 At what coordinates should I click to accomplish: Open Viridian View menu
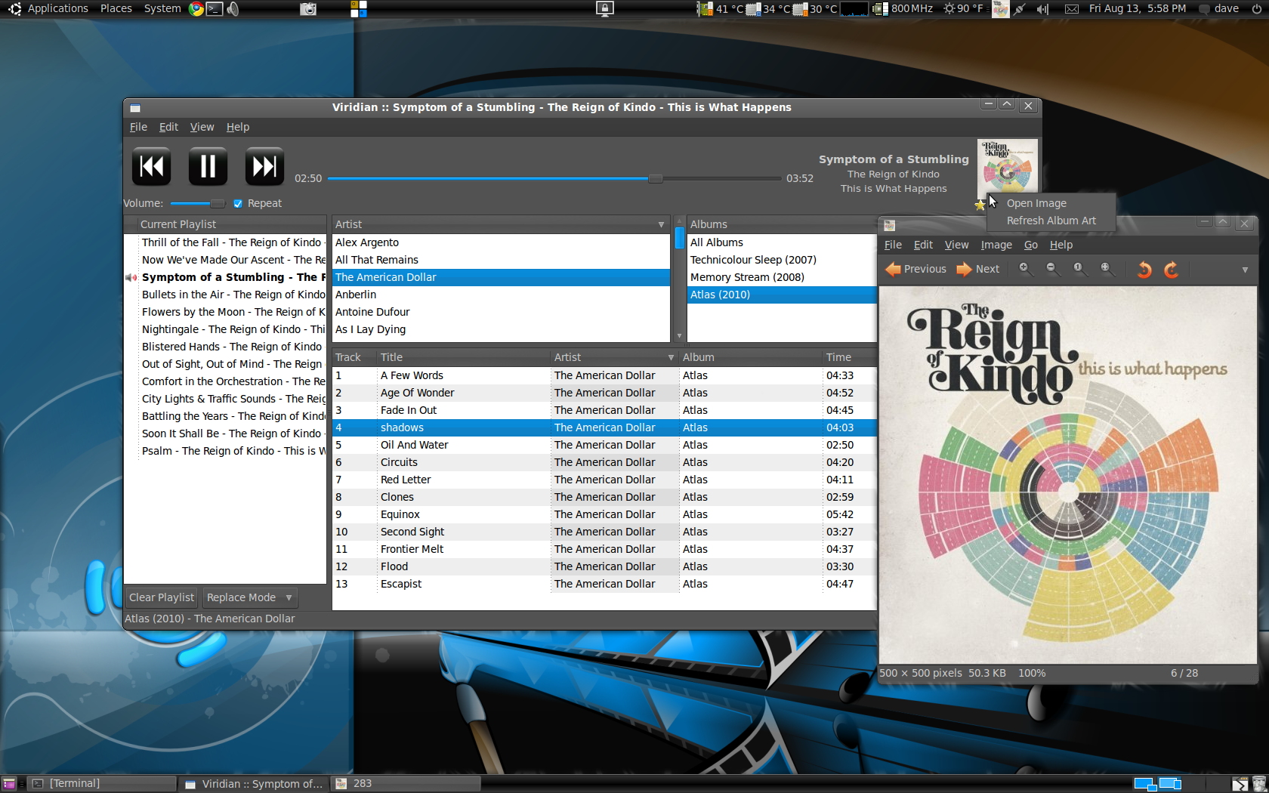pos(202,127)
